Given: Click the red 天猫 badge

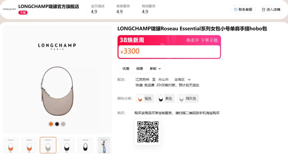Looking at the screenshot, I should tap(23, 13).
